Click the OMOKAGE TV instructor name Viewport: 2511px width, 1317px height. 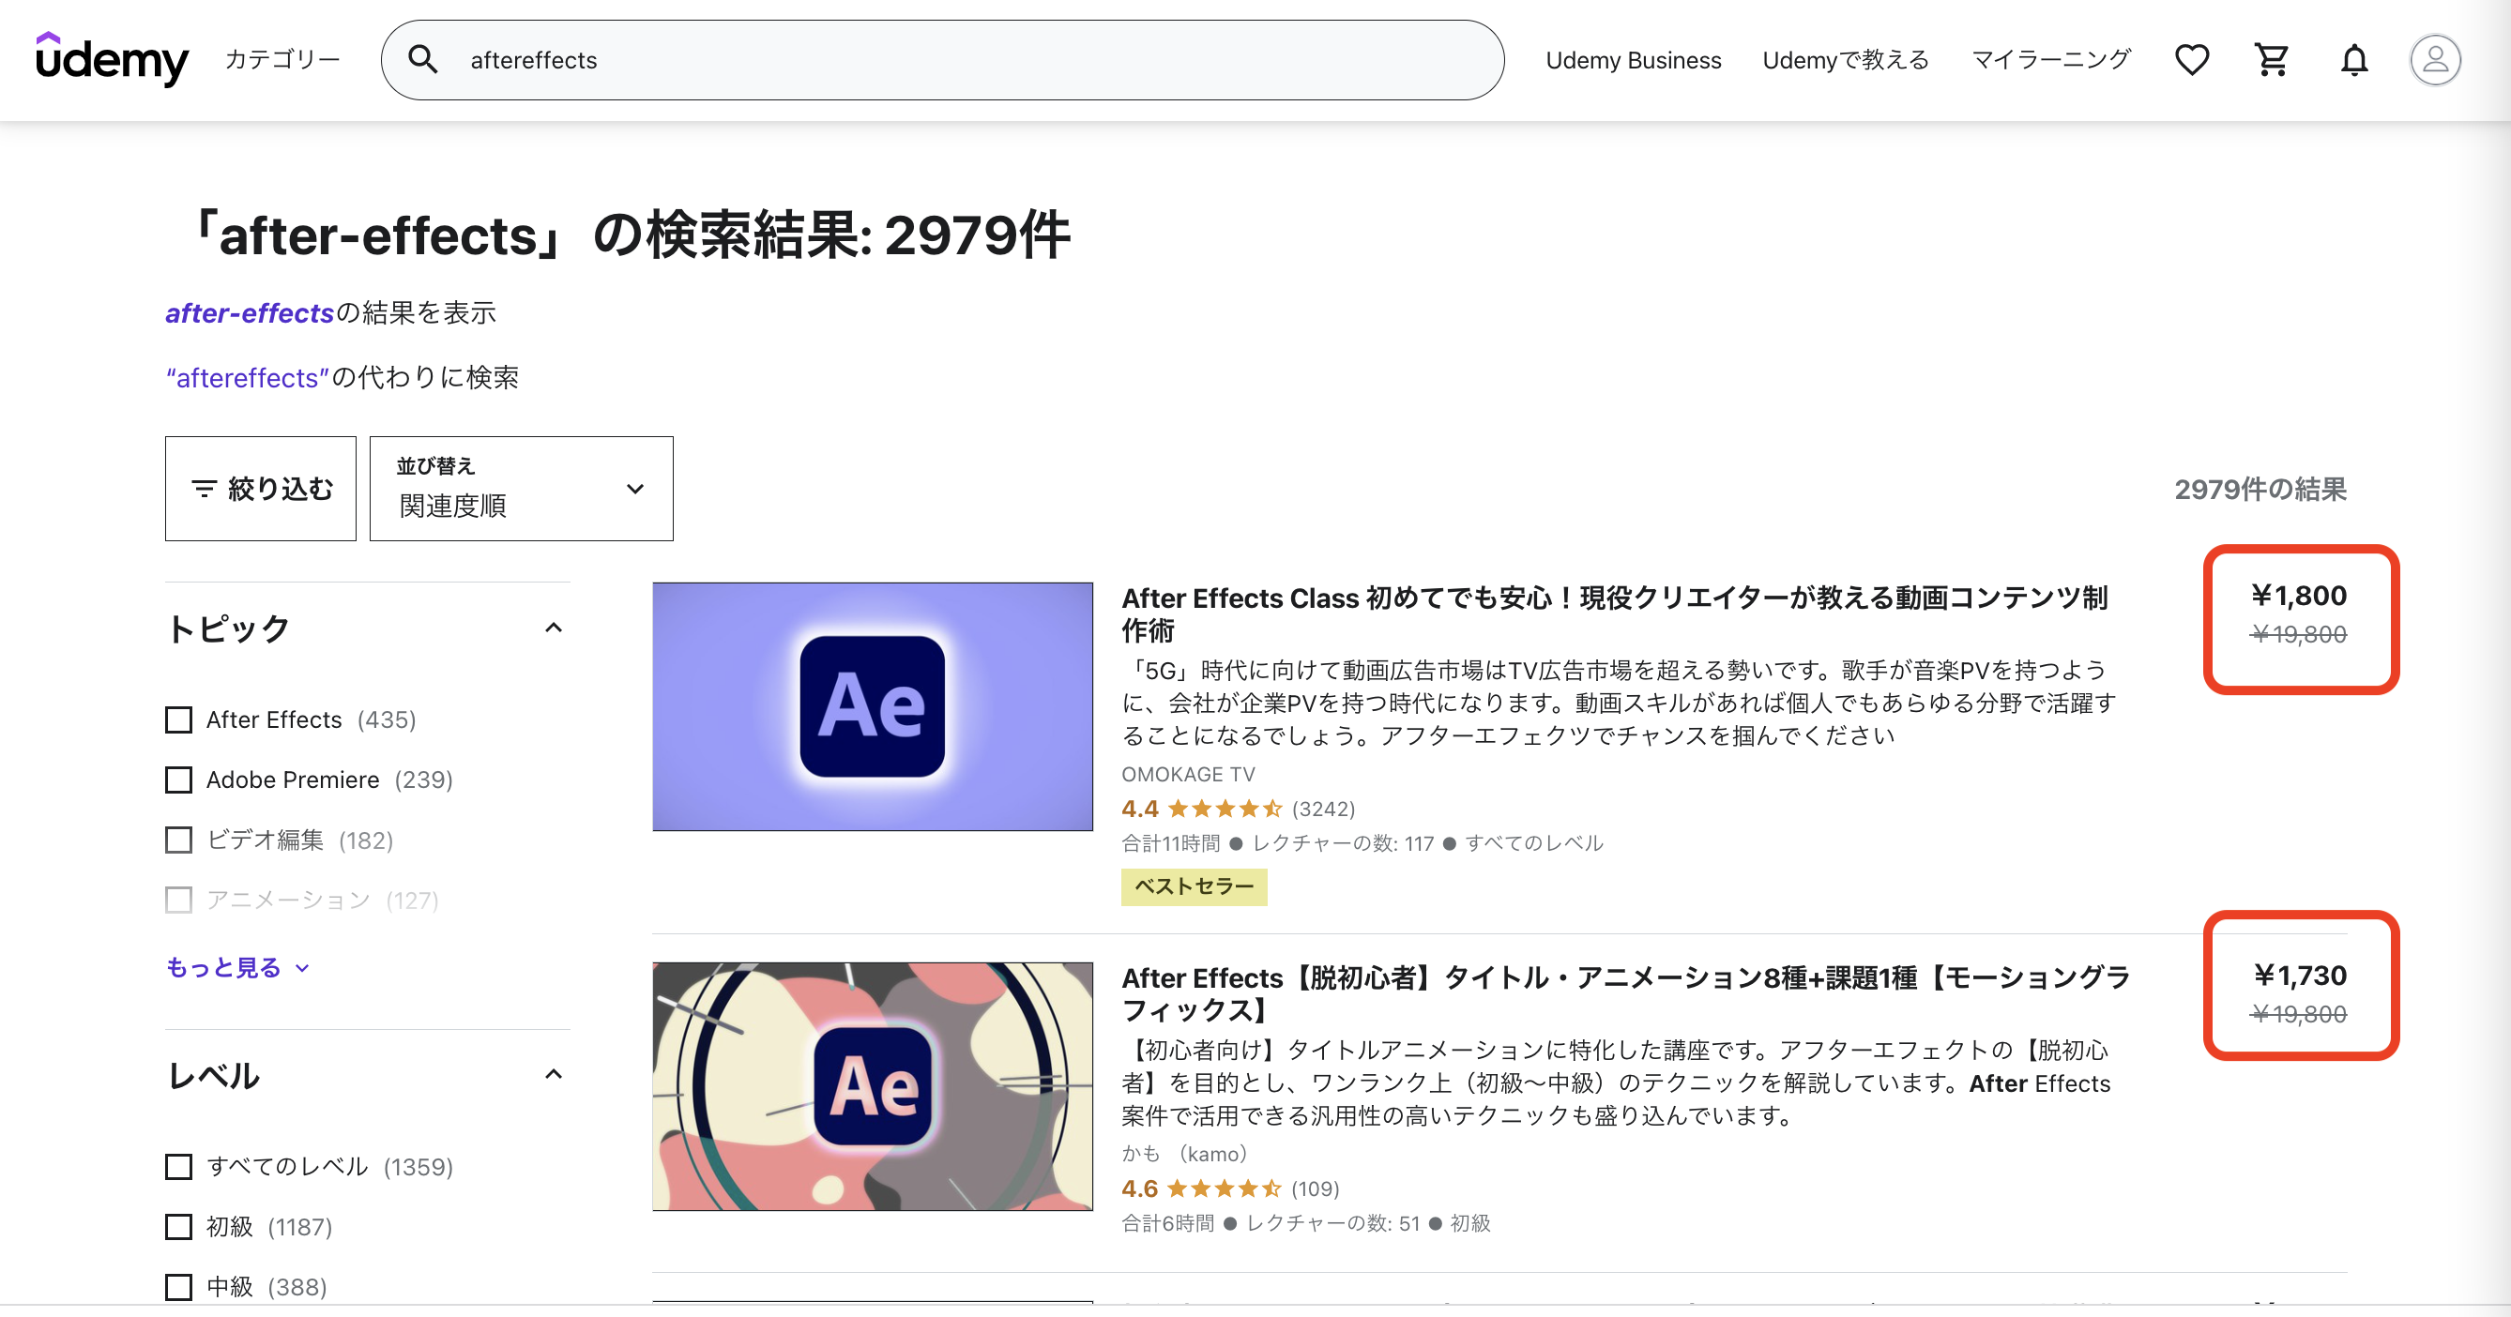pos(1188,775)
